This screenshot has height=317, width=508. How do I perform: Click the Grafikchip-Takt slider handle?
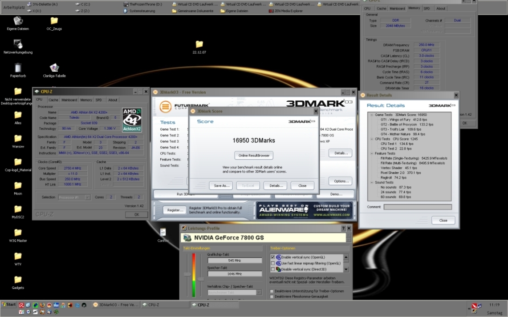[187, 274]
